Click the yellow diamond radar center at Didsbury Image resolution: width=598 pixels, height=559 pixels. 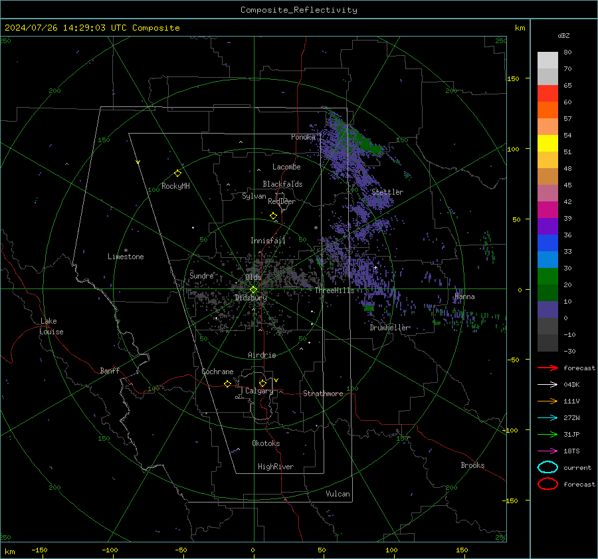(254, 290)
